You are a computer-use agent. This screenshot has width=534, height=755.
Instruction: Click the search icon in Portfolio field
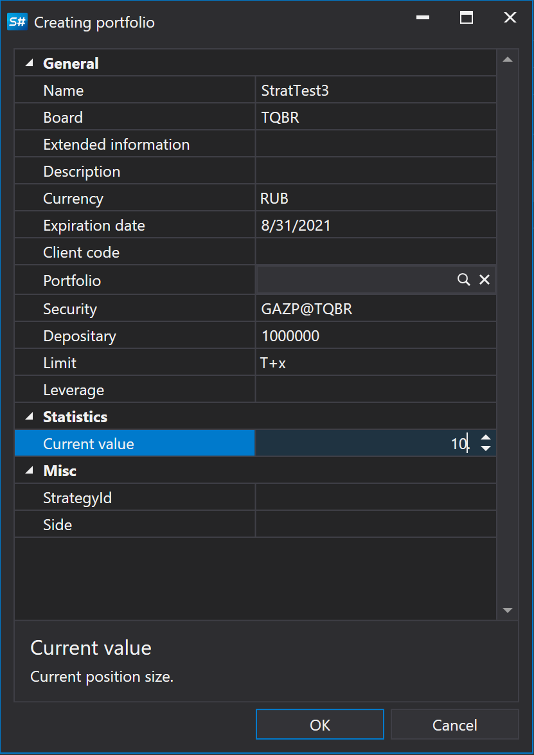point(463,280)
